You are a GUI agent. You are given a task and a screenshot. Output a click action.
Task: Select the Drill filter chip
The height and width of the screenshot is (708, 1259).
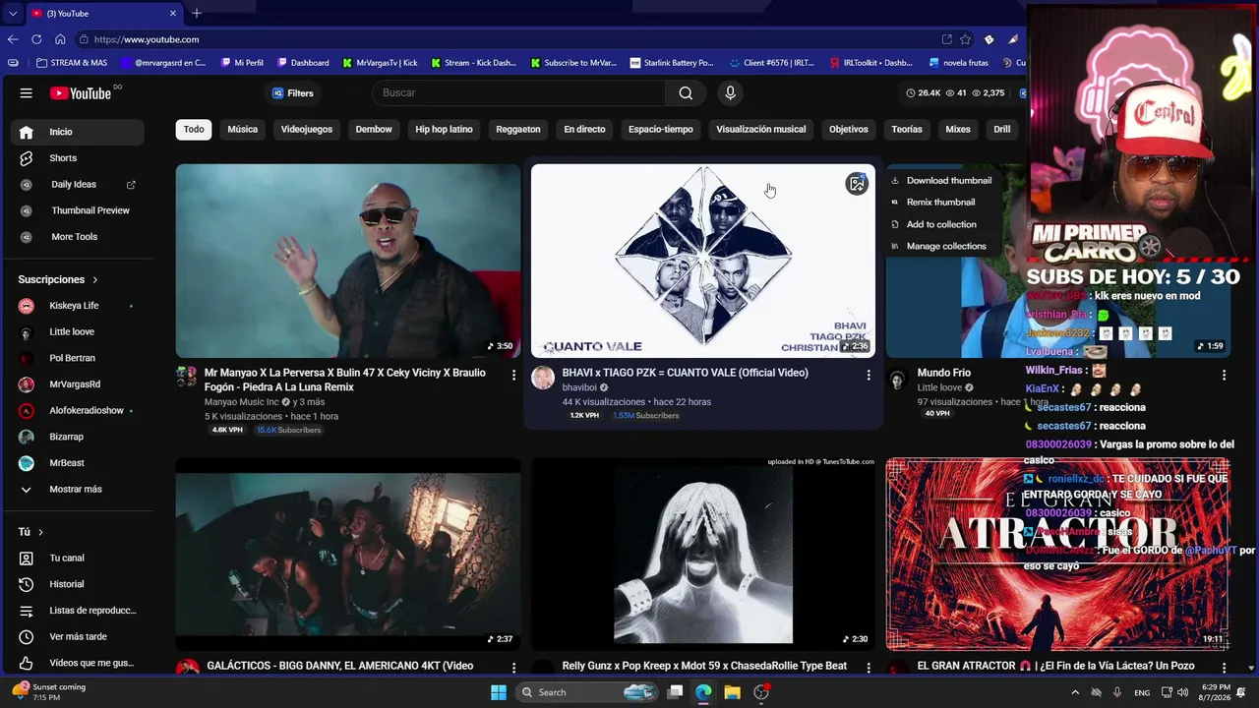[x=1002, y=130]
